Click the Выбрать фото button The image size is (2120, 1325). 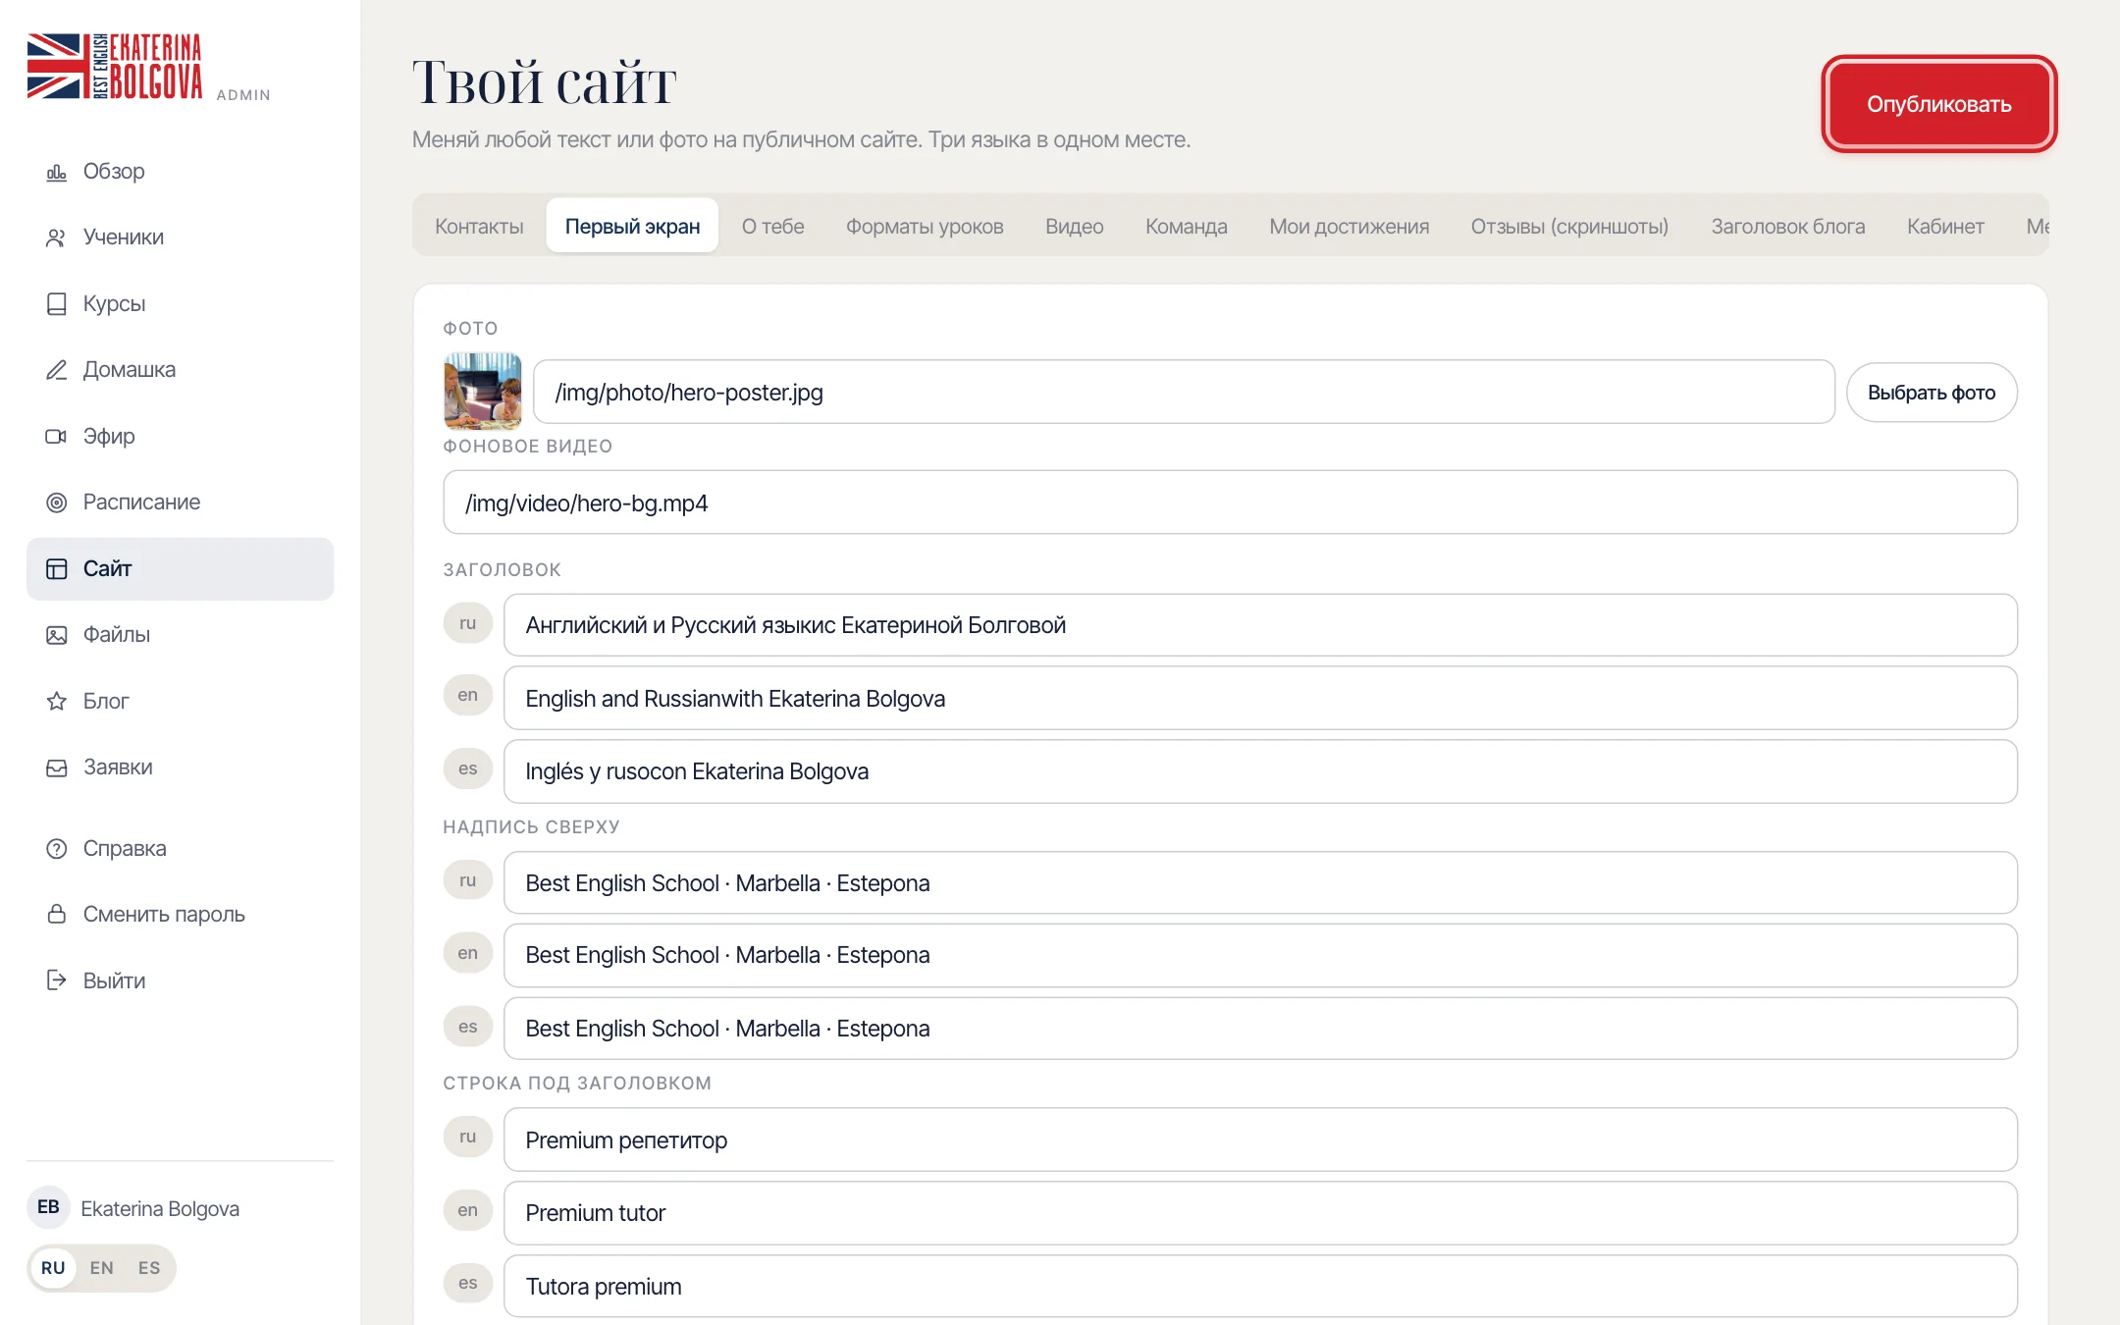pyautogui.click(x=1932, y=393)
